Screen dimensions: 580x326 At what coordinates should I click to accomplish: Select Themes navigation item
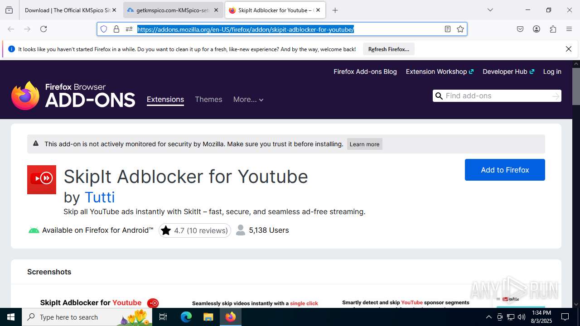coord(208,100)
